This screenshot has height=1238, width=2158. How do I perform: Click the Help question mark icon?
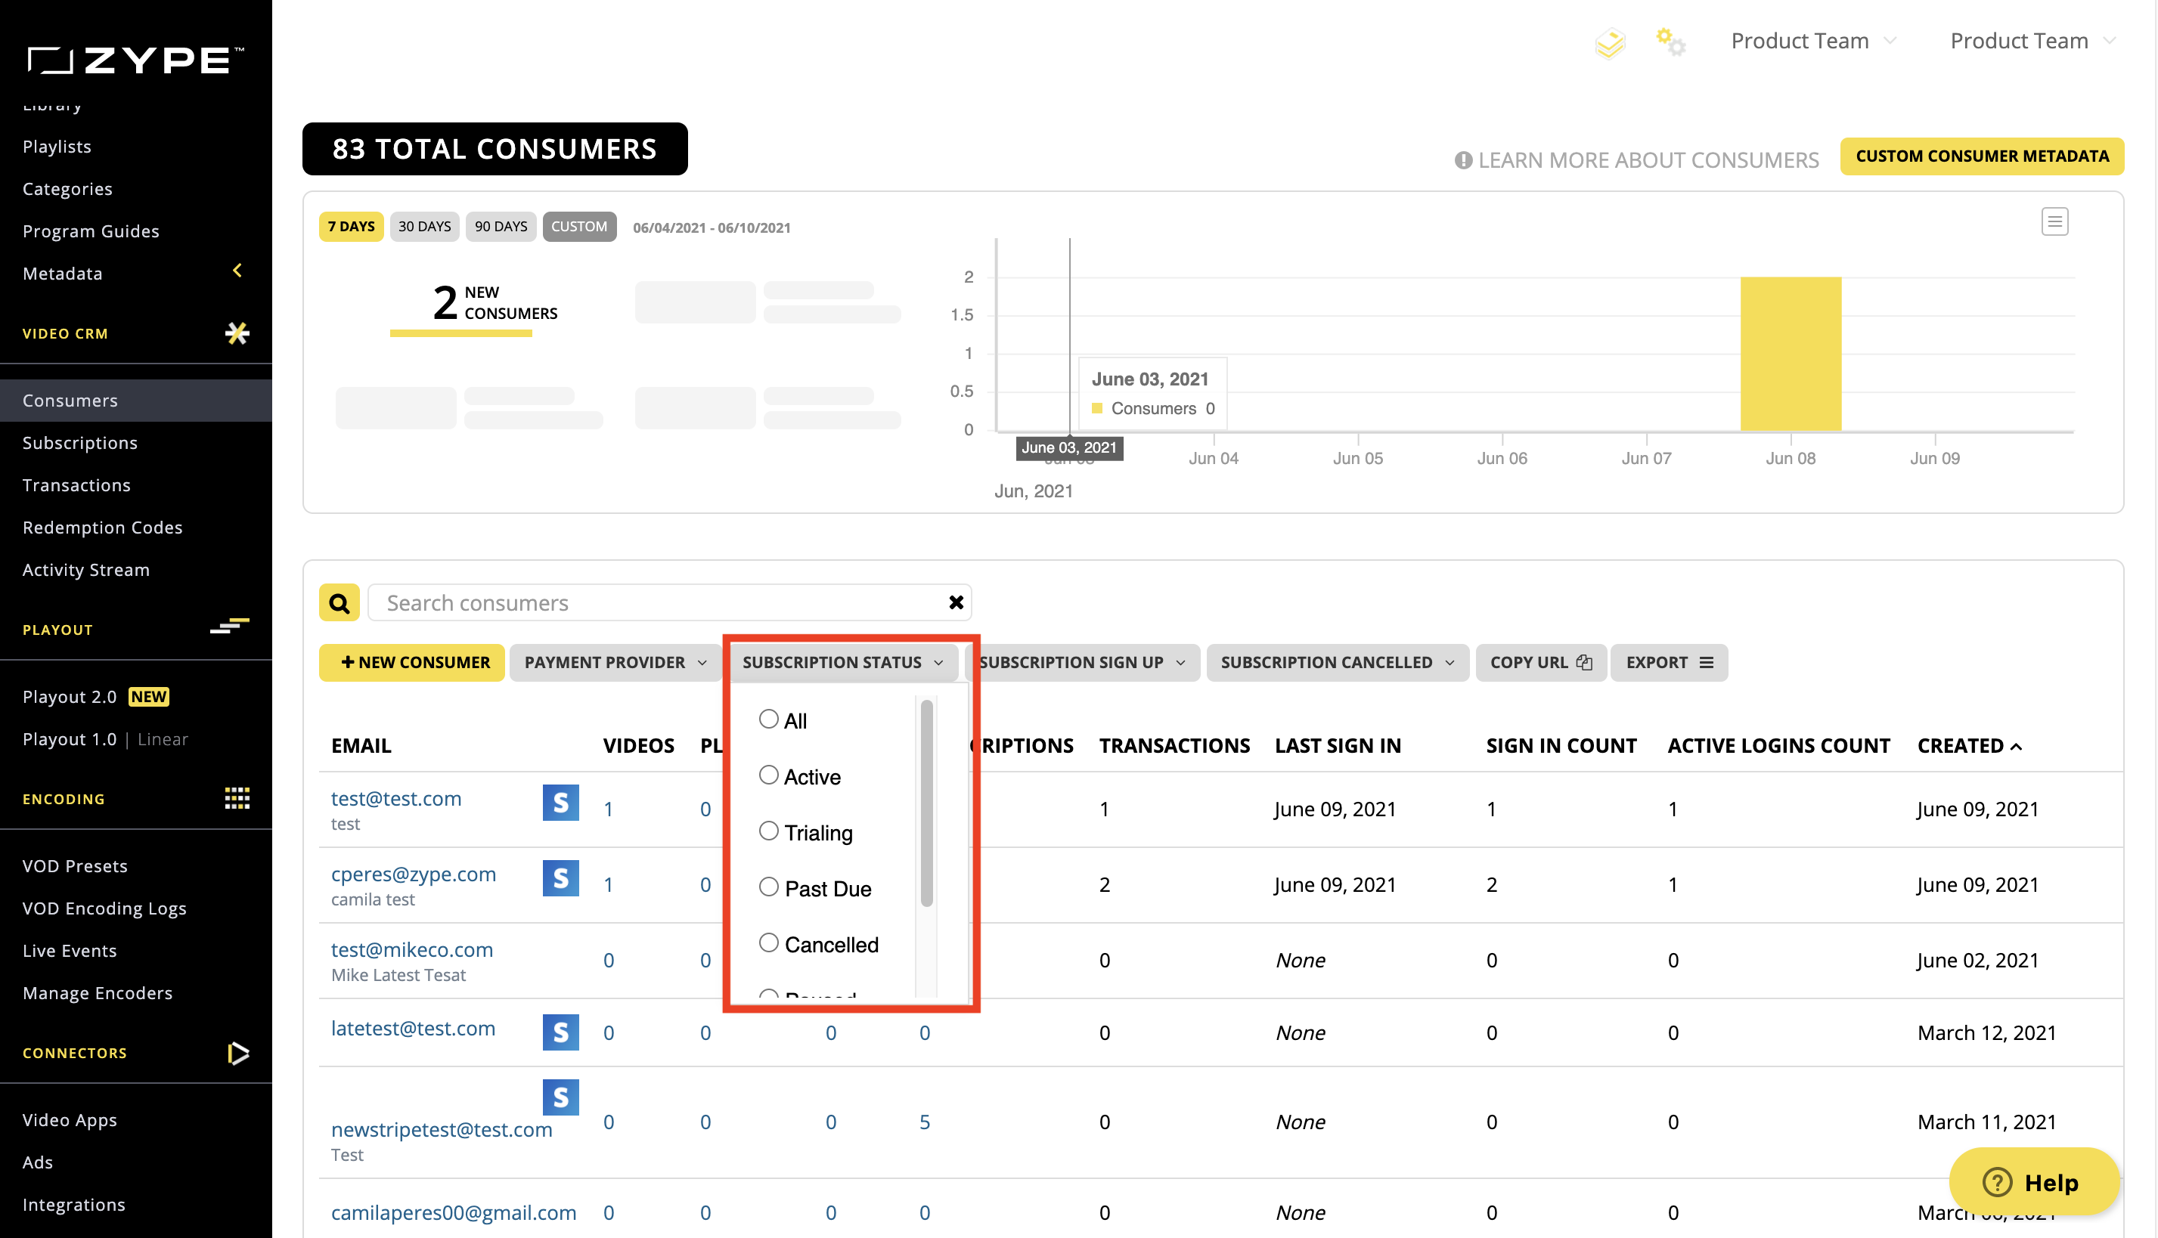tap(1996, 1182)
